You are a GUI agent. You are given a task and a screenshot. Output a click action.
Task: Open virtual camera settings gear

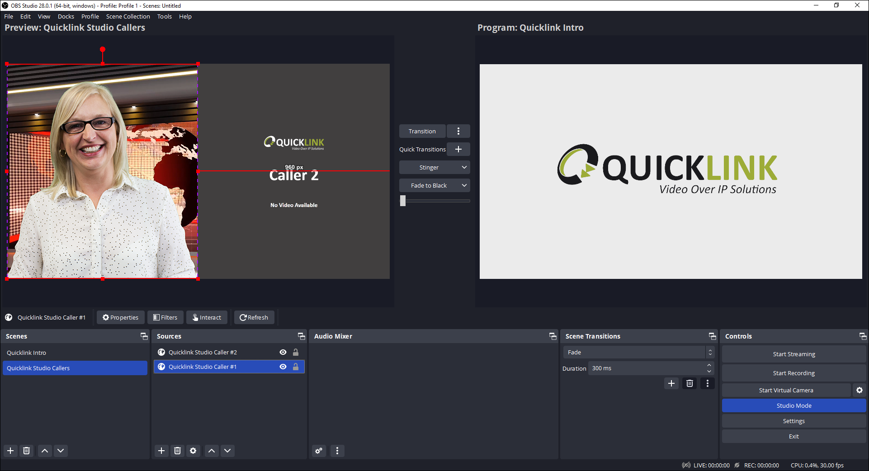pyautogui.click(x=860, y=390)
